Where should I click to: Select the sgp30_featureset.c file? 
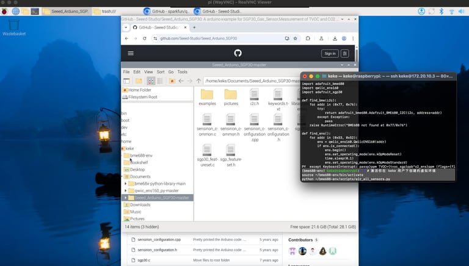coord(207,156)
